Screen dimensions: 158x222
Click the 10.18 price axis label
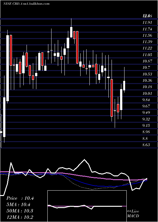coord(147,87)
